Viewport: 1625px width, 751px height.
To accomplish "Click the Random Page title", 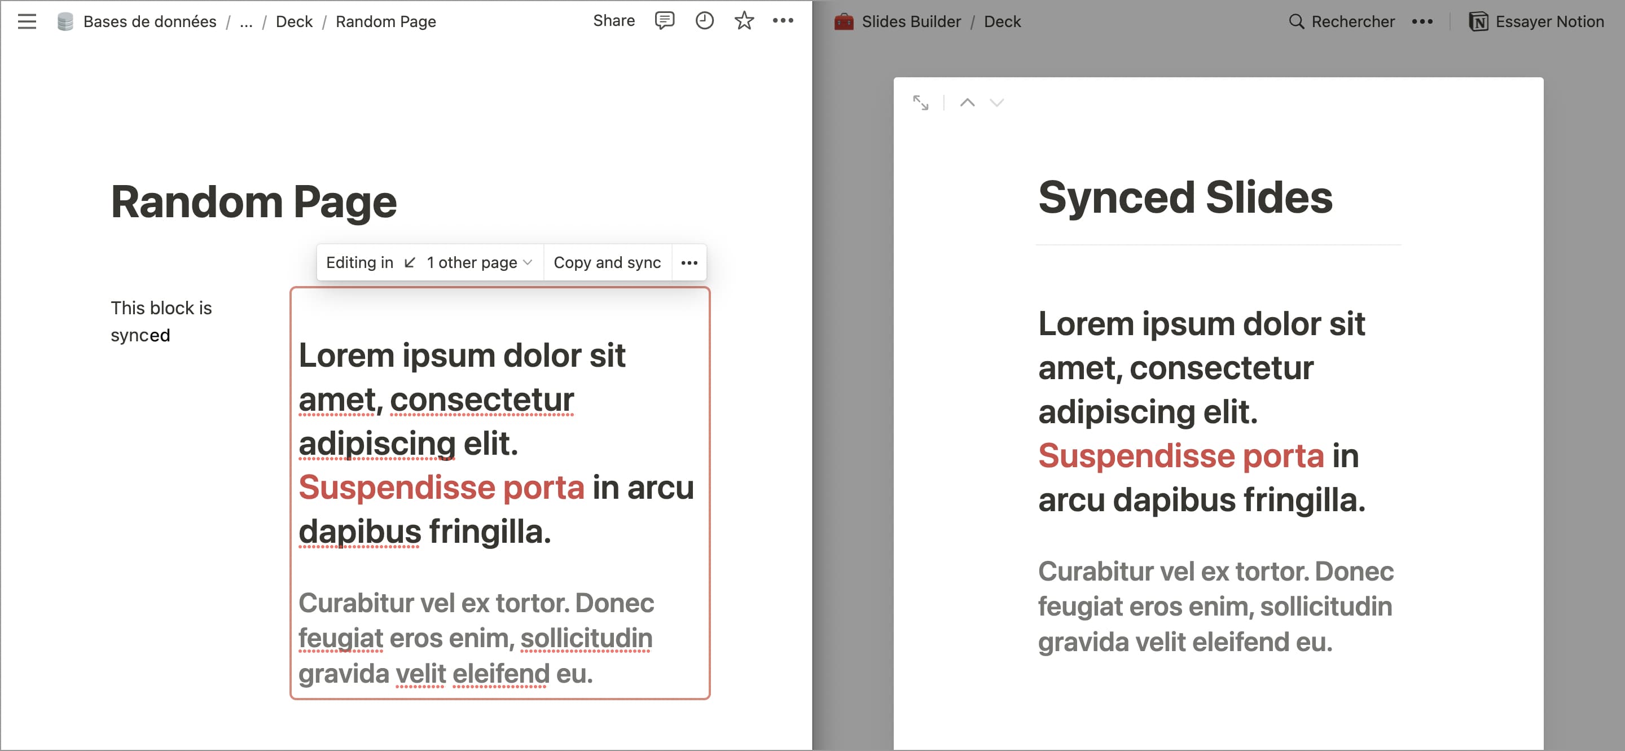I will coord(253,202).
